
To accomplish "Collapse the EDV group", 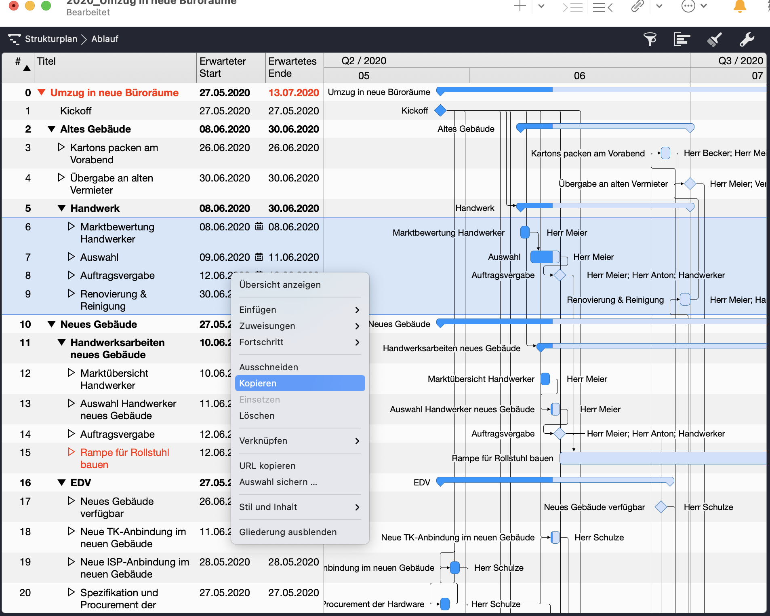I will (61, 483).
